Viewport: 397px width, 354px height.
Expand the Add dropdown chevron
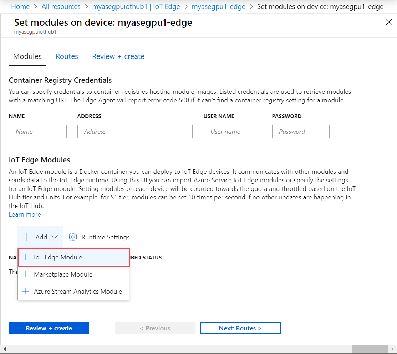point(55,237)
